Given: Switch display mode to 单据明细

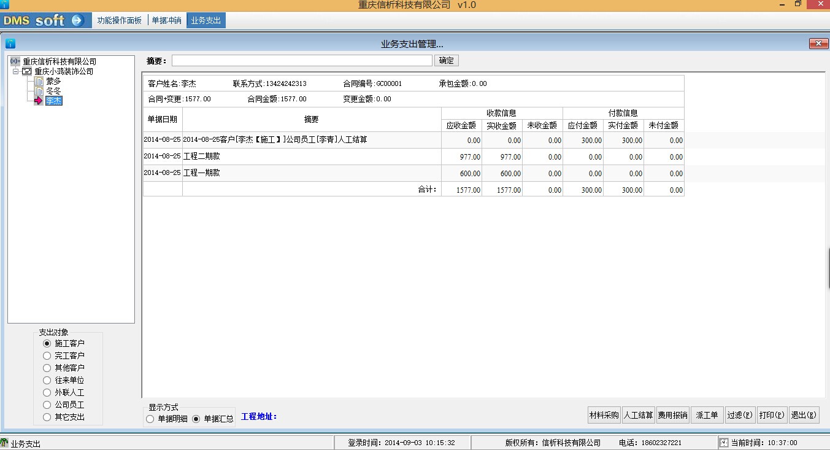Looking at the screenshot, I should point(150,419).
